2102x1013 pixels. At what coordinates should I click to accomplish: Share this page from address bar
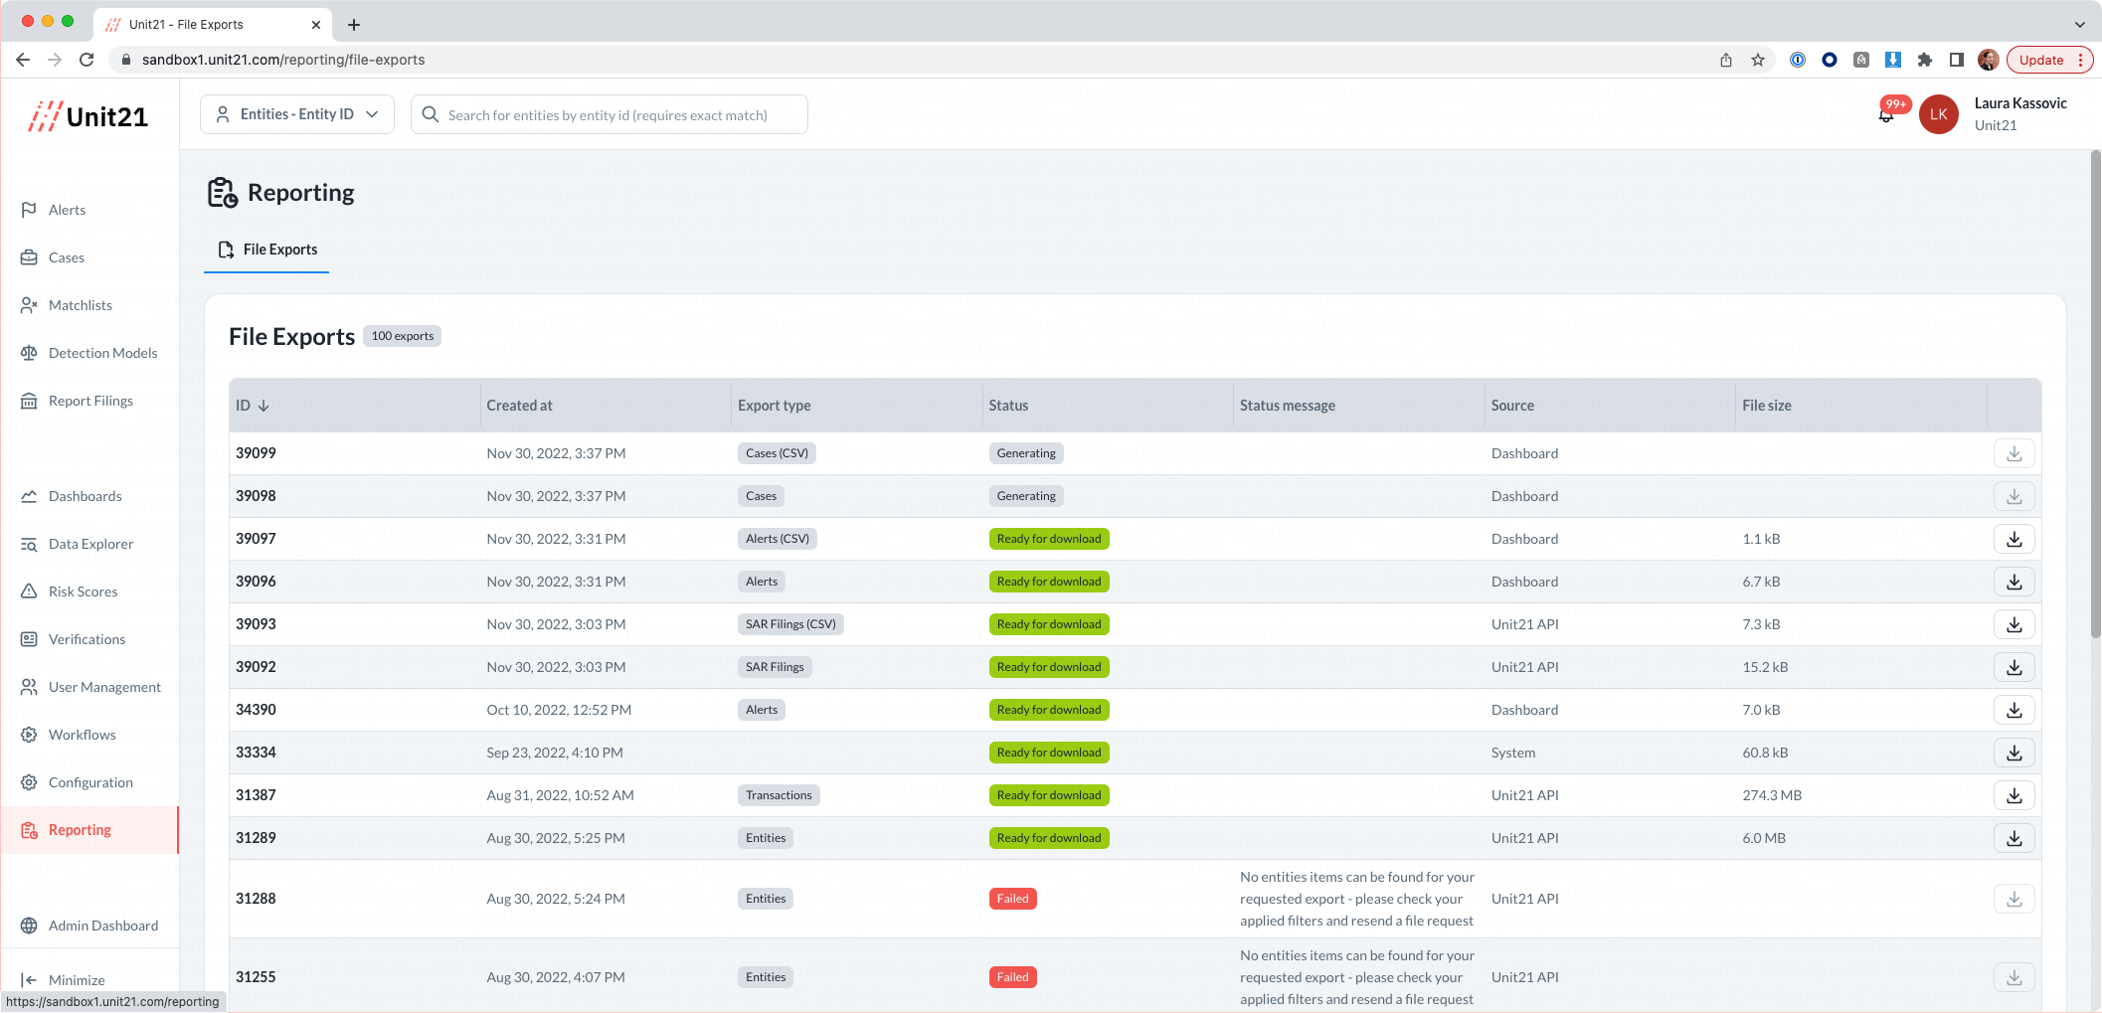coord(1726,60)
